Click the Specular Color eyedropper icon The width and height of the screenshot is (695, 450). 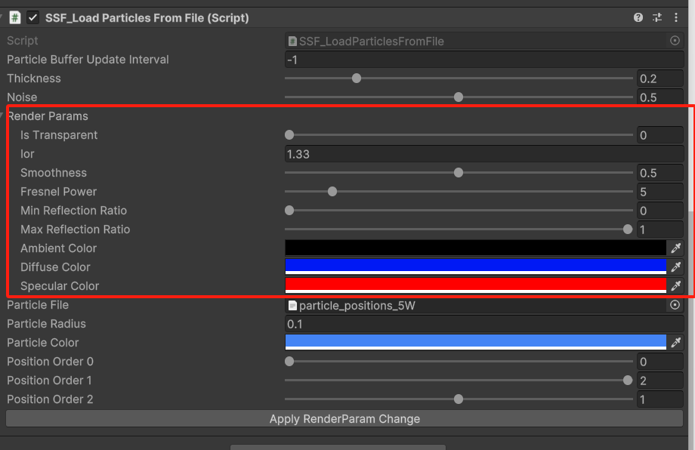click(676, 286)
